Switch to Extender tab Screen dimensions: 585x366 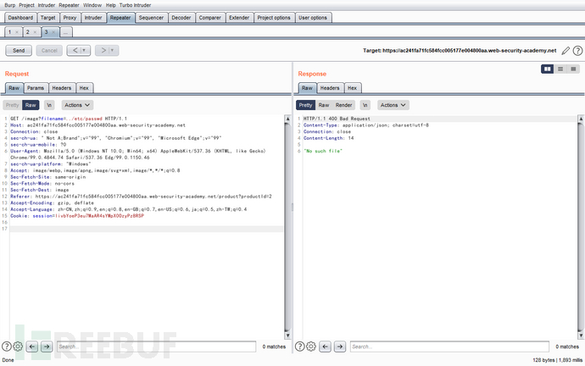(x=239, y=18)
